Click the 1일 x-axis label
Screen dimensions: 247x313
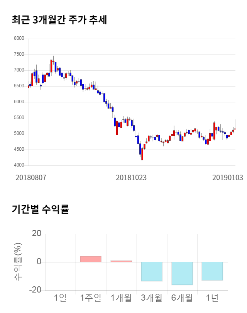click(60, 298)
